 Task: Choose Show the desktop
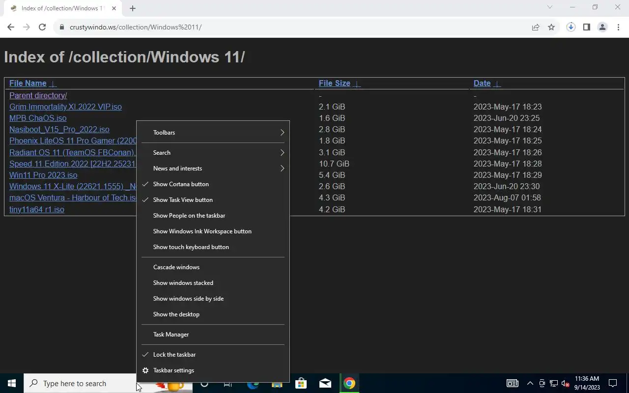click(213, 314)
